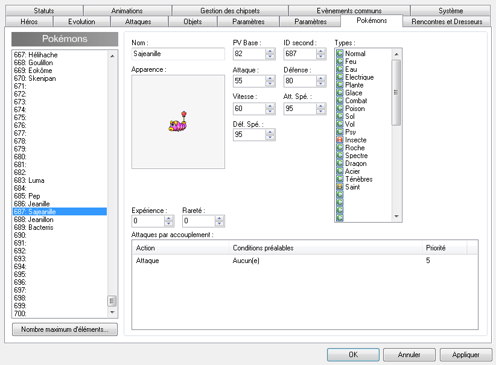496x365 pixels.
Task: Click the Priorité column header
Action: point(445,247)
